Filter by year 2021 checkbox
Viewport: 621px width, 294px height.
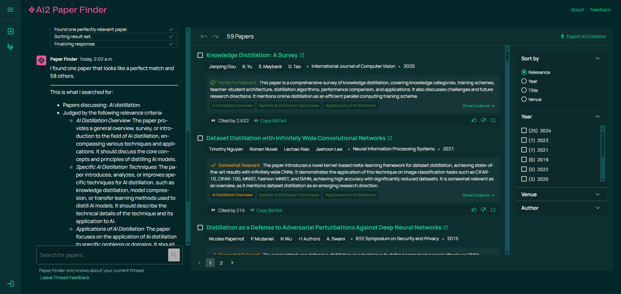pos(524,150)
